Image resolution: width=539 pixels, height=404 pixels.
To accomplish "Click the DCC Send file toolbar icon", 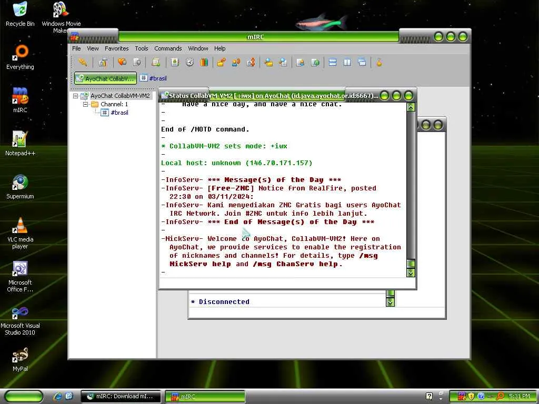I will coord(222,62).
